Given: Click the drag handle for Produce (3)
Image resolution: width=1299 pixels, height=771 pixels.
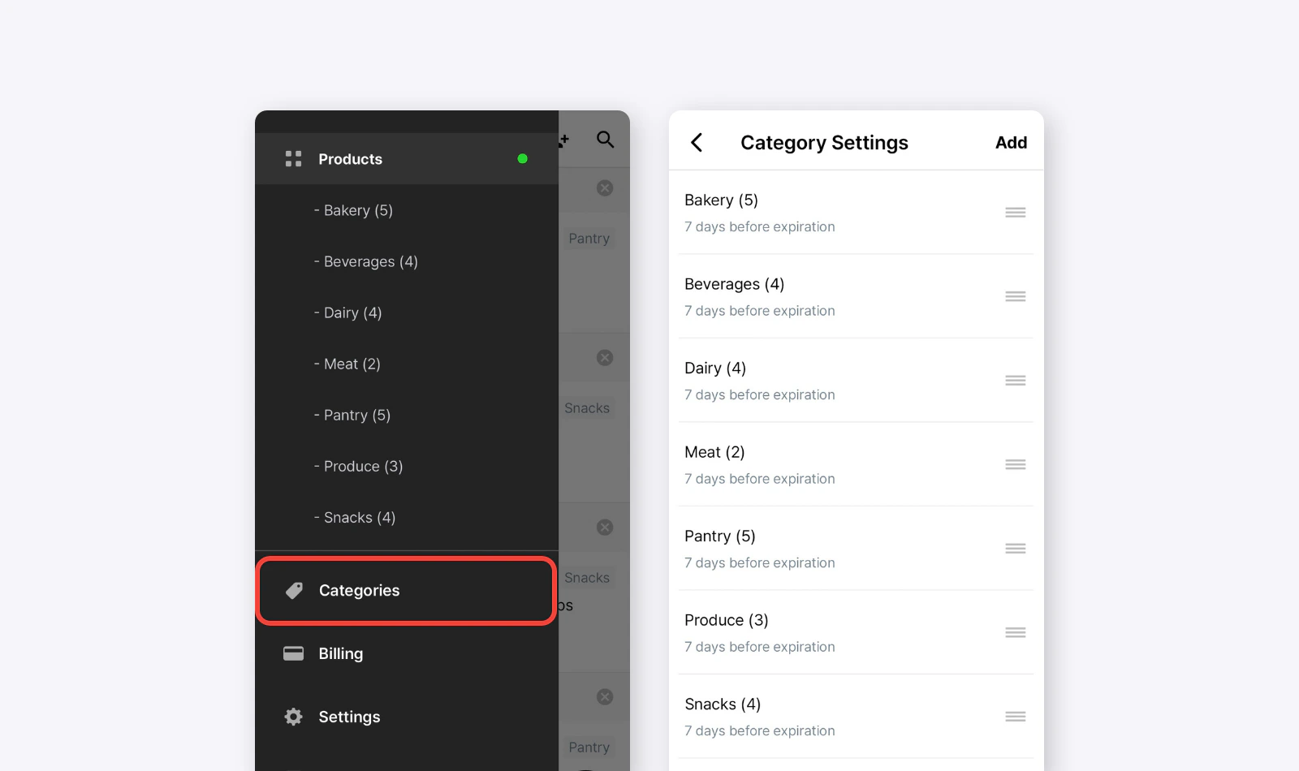Looking at the screenshot, I should coord(1015,632).
